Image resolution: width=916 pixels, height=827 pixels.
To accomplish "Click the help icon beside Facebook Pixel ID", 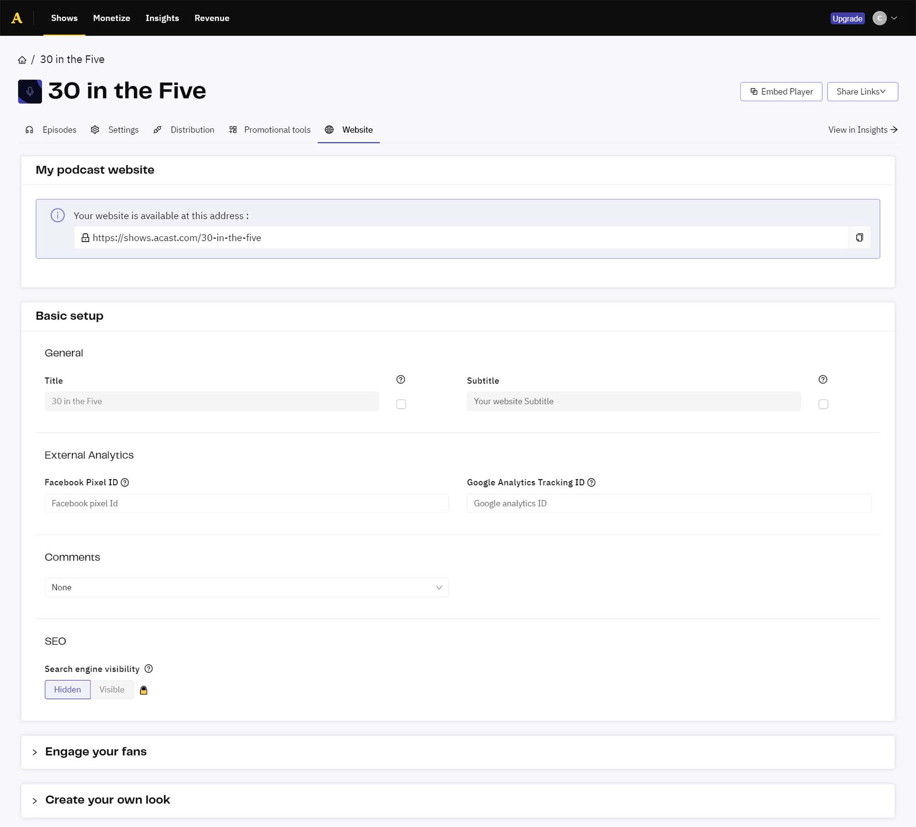I will 126,482.
